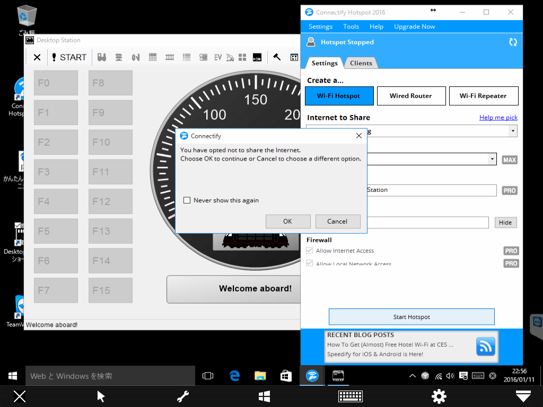
Task: Show hidden system tray icons chevron
Action: tap(412, 376)
